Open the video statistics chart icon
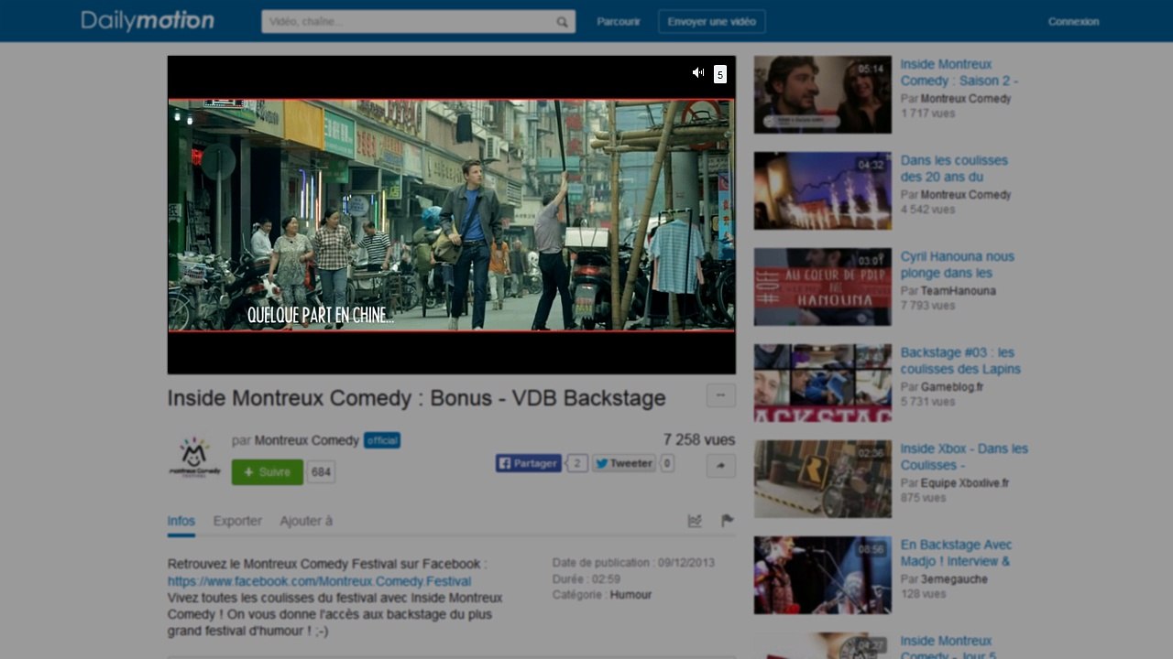 695,521
